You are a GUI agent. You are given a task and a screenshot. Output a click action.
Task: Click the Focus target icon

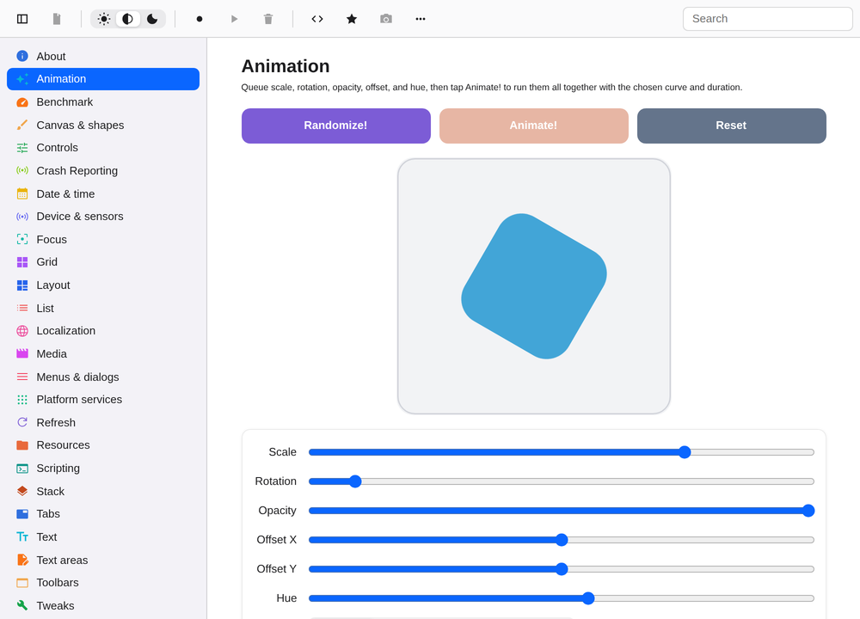(x=22, y=239)
